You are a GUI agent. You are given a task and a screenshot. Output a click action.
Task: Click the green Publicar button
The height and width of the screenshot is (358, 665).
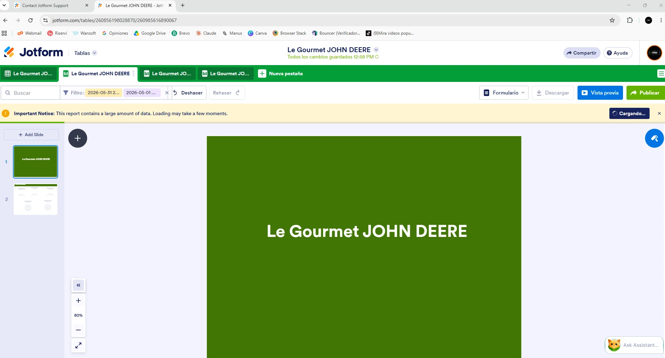(645, 93)
